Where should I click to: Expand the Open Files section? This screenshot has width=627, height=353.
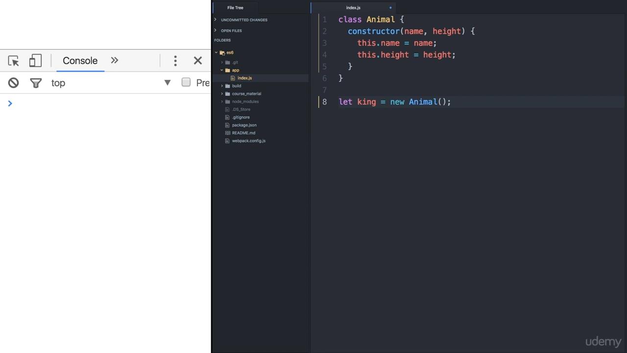pyautogui.click(x=231, y=31)
